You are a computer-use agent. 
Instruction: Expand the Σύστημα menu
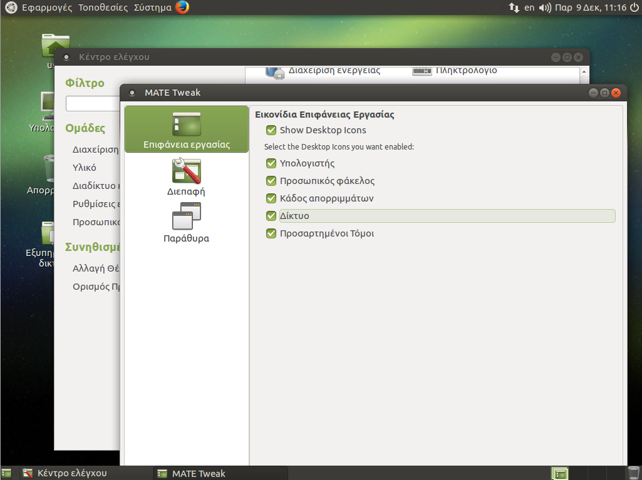coord(152,8)
